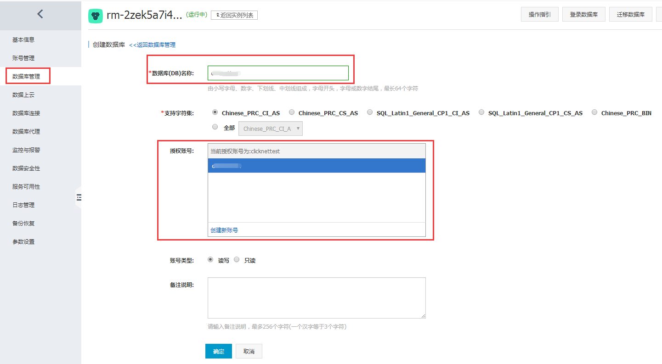Go to 备份恢复 in the sidebar
The image size is (662, 364).
(x=23, y=224)
